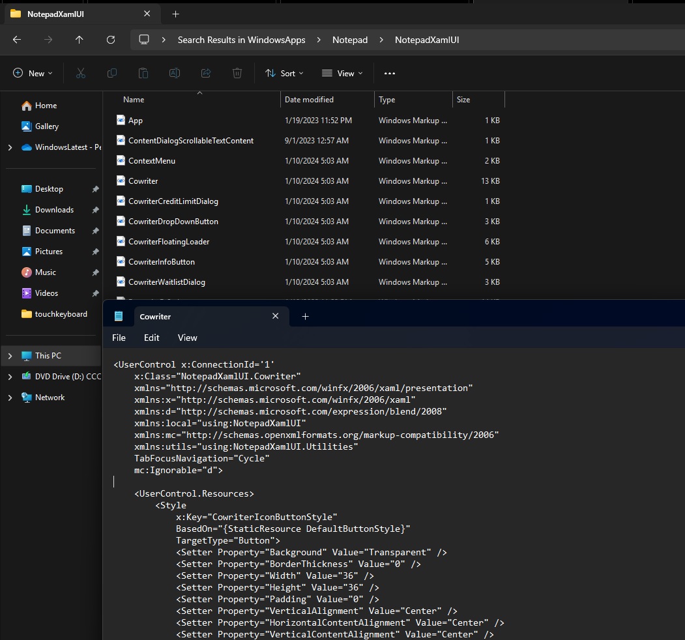Open Notepad's Edit menu
Screen dimensions: 685x640
[x=151, y=338]
